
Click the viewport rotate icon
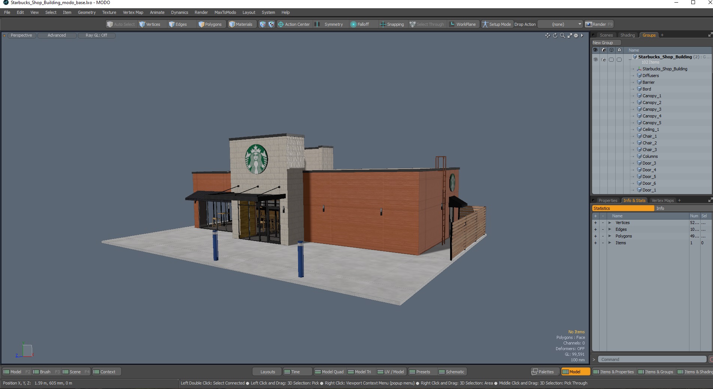click(555, 36)
